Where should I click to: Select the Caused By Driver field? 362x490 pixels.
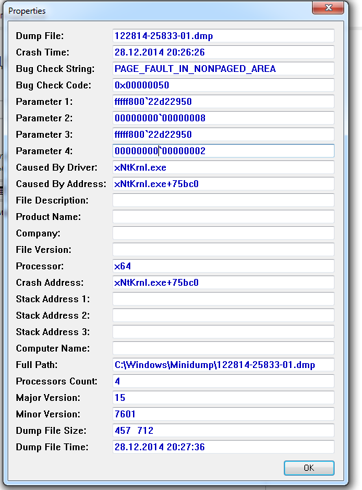click(x=224, y=167)
